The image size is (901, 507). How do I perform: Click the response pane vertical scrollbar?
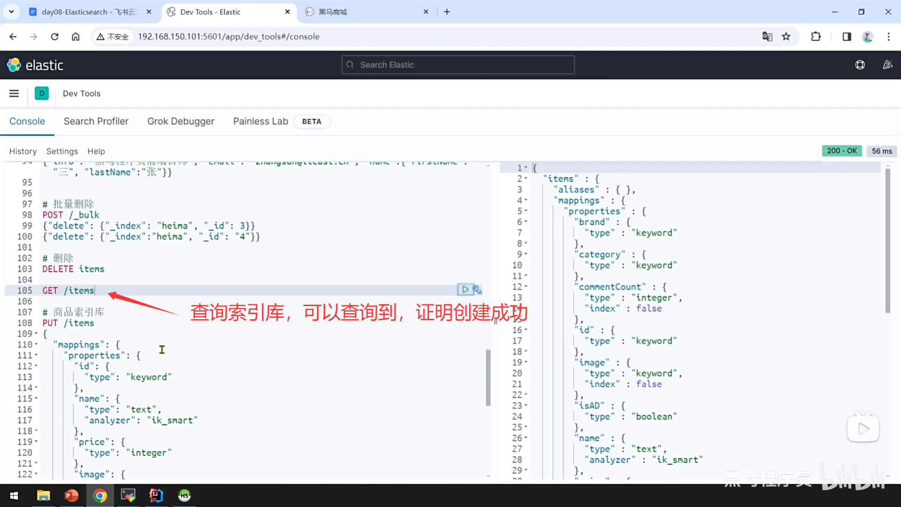[x=887, y=239]
